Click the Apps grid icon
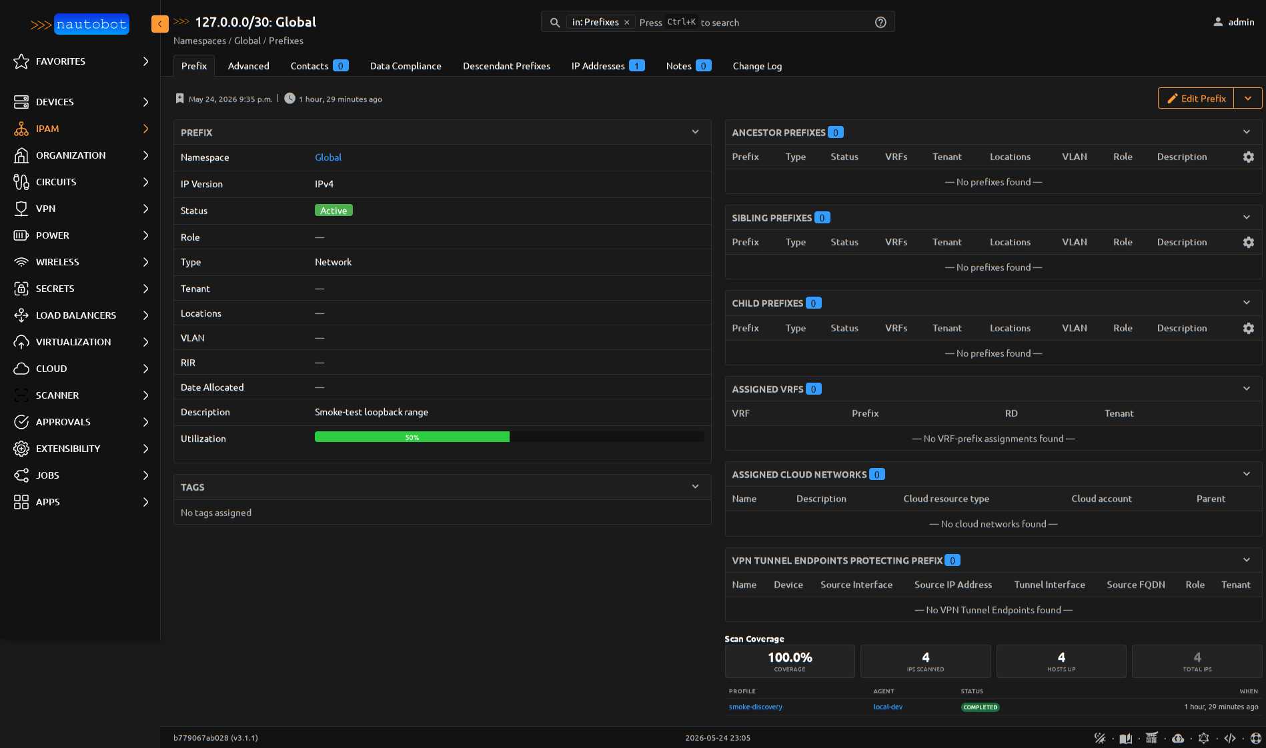Screen dimensions: 1266x748 (x=21, y=502)
